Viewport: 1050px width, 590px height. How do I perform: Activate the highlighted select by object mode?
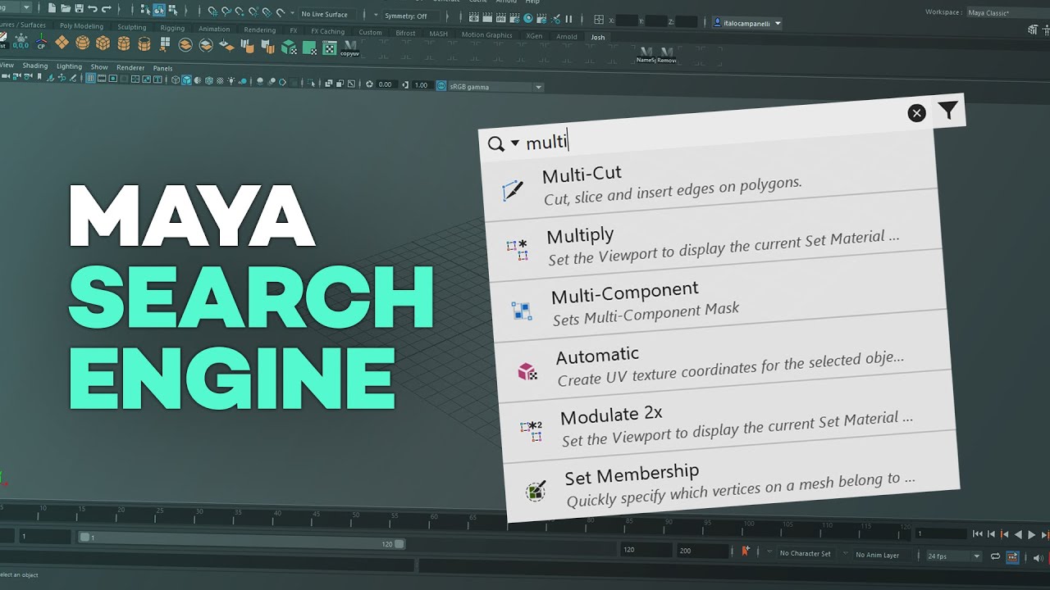(x=159, y=10)
